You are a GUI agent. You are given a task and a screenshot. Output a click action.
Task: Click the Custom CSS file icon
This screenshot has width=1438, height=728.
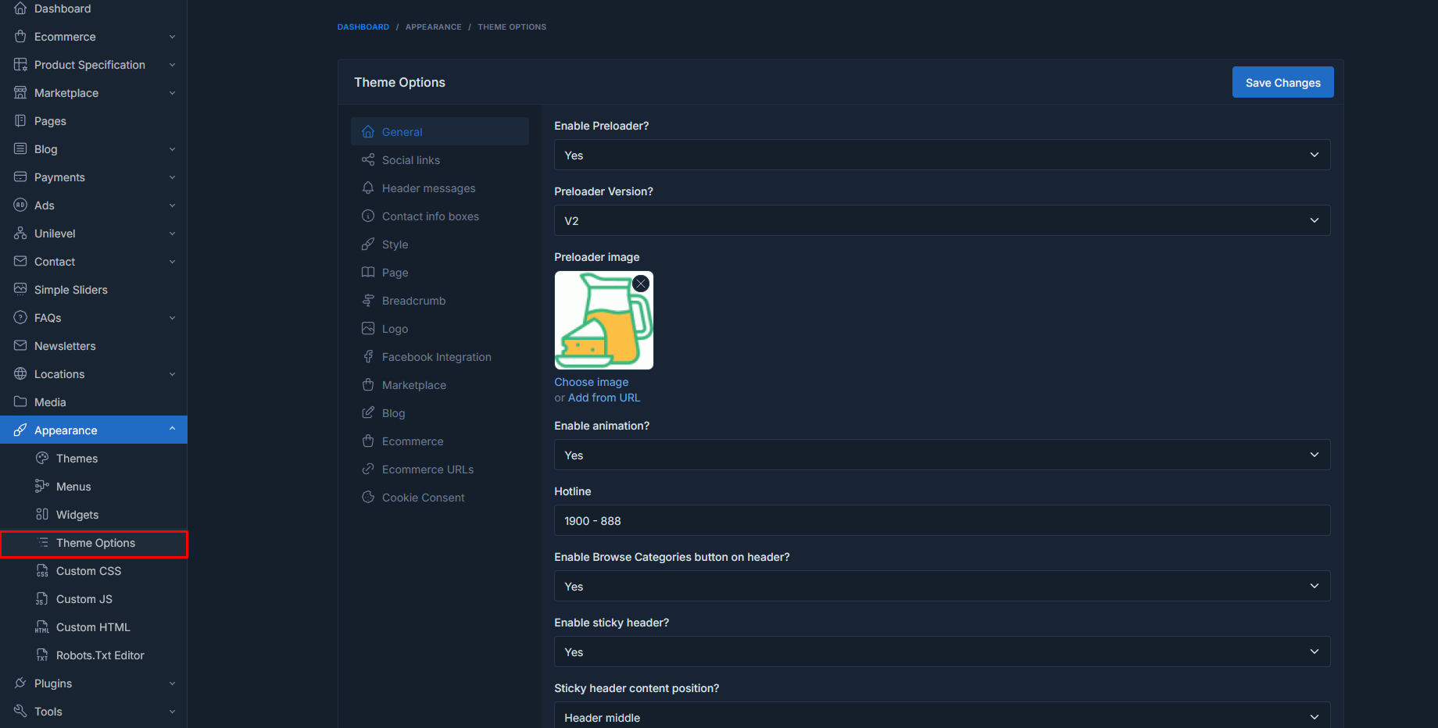pos(42,571)
